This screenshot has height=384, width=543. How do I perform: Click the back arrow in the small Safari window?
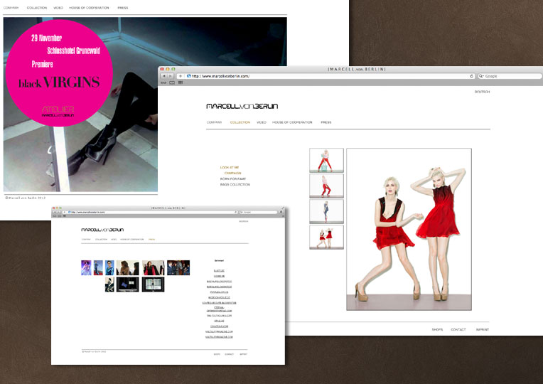click(x=54, y=212)
